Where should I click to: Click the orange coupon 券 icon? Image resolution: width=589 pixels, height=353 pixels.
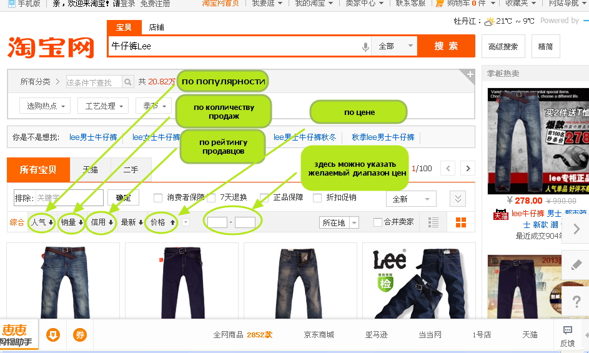[79, 335]
